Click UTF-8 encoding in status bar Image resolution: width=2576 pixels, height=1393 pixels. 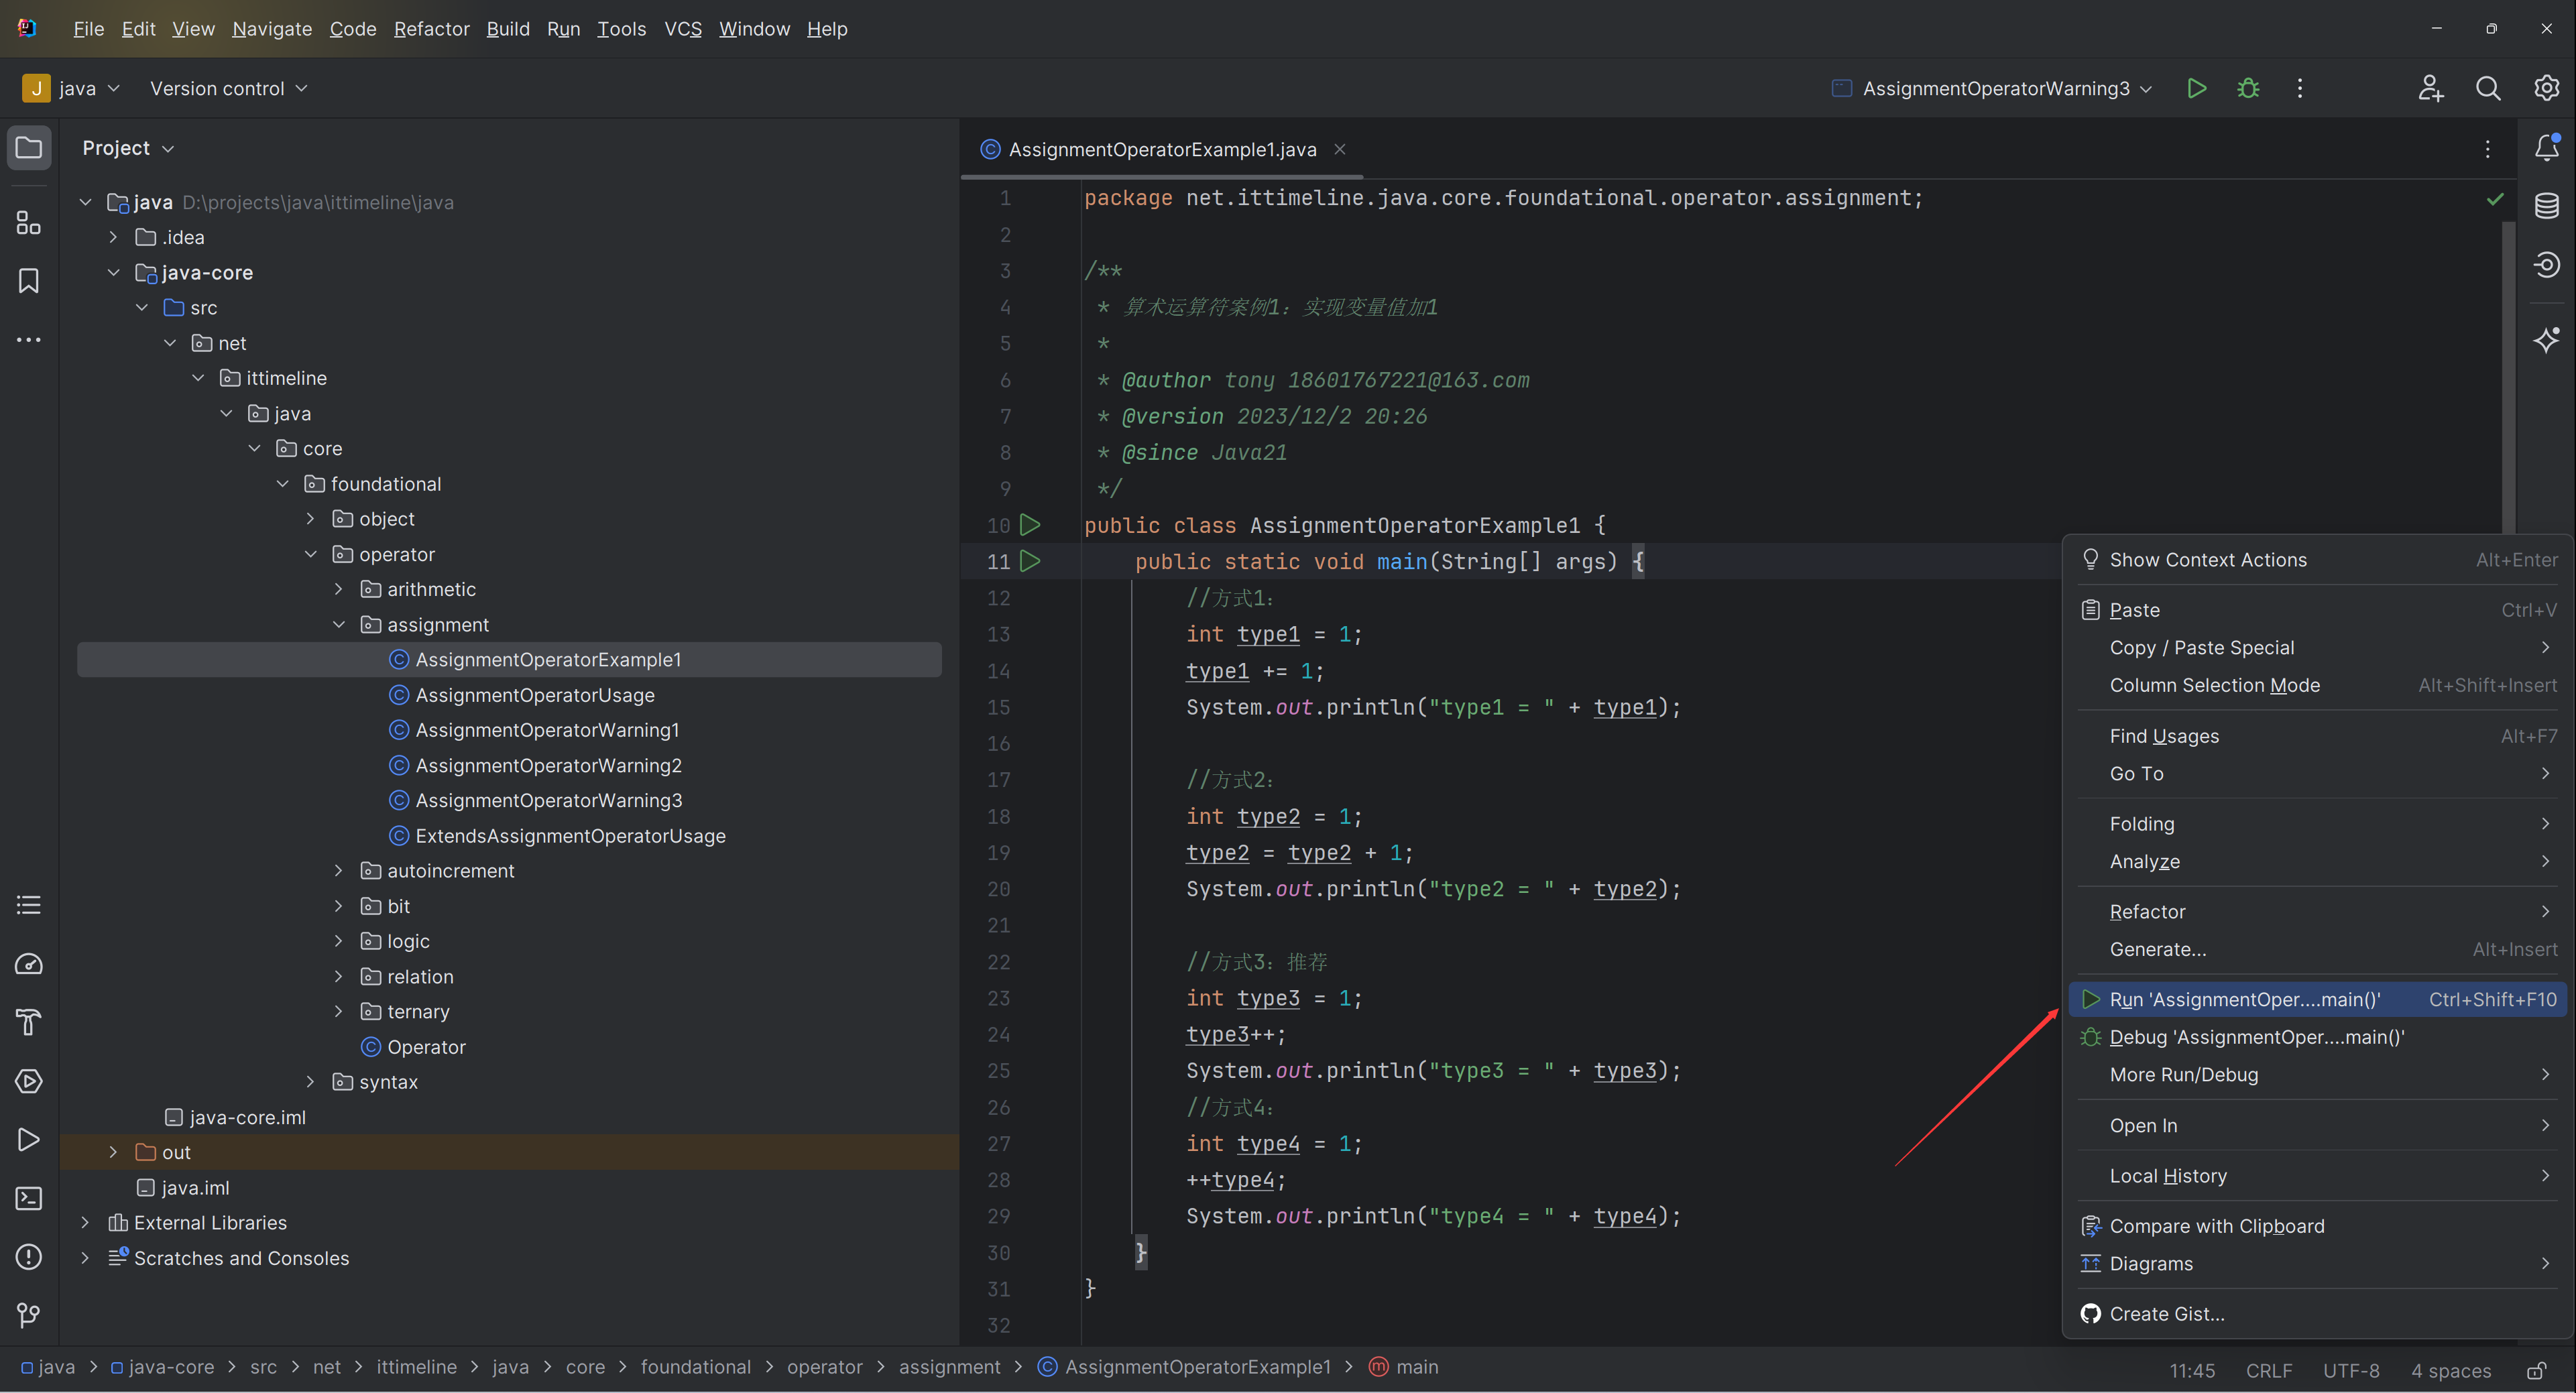[x=2351, y=1370]
